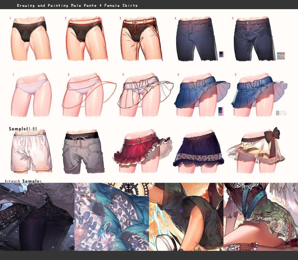The image size is (298, 260).
Task: Pick the small color palette beside step 4 shorts
Action: (x=222, y=55)
